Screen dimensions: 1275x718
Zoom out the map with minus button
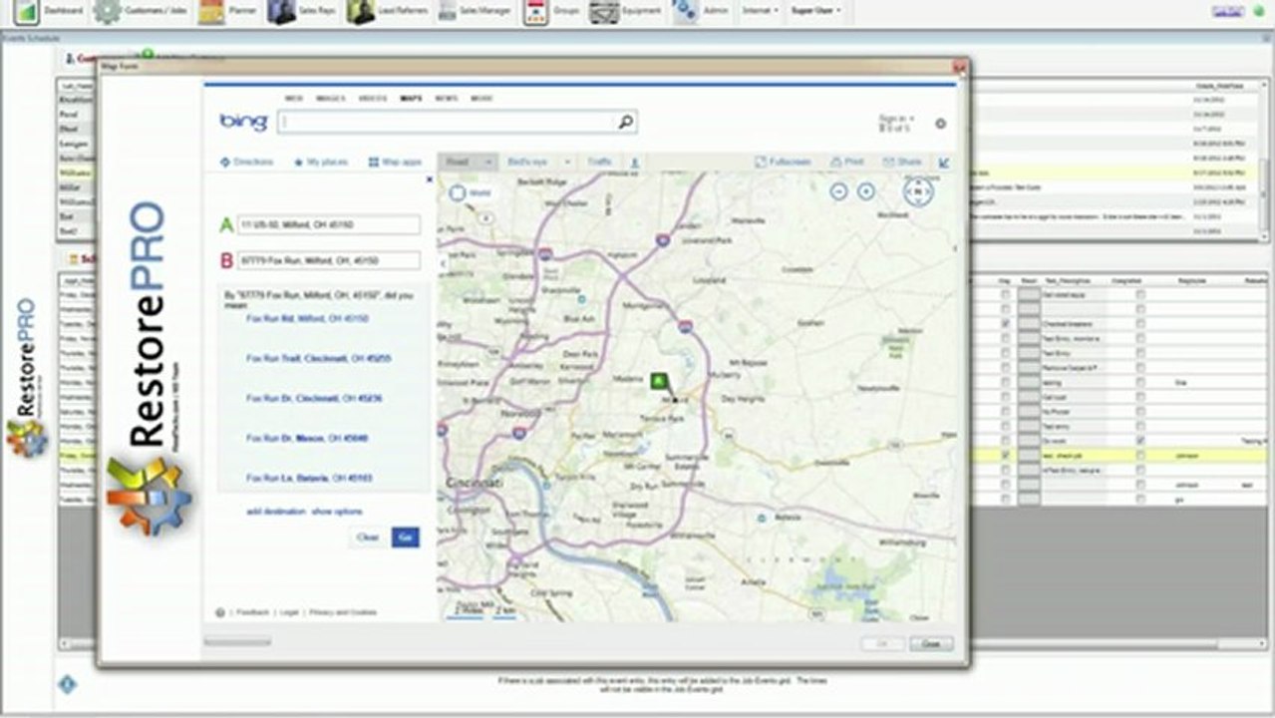(x=838, y=190)
